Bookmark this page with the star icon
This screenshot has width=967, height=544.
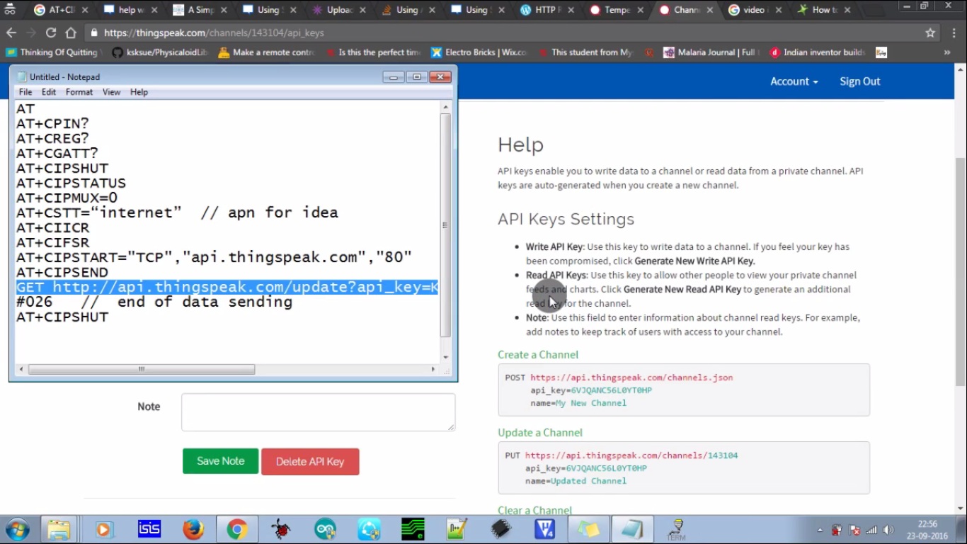pyautogui.click(x=930, y=33)
